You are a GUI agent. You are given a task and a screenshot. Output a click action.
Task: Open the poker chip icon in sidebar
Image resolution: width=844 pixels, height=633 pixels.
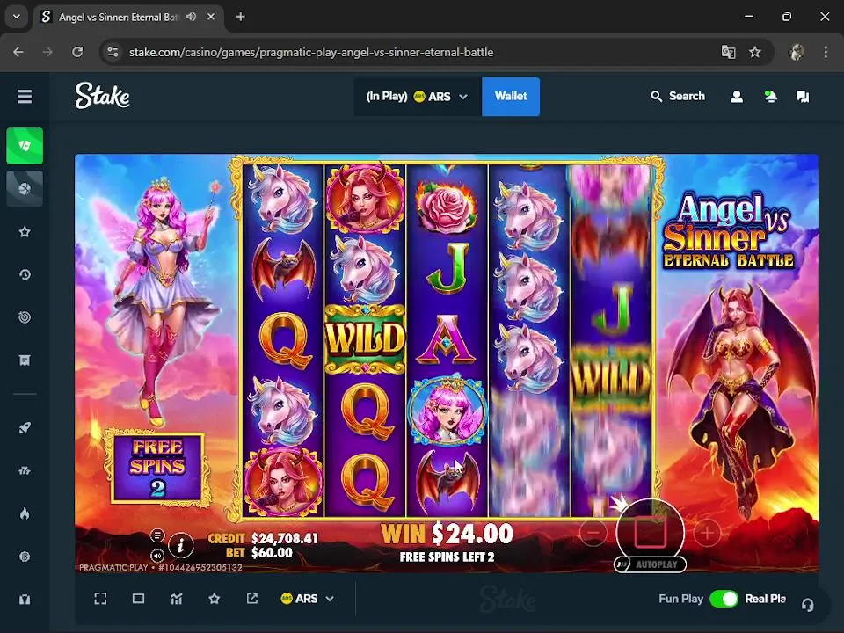tap(25, 557)
